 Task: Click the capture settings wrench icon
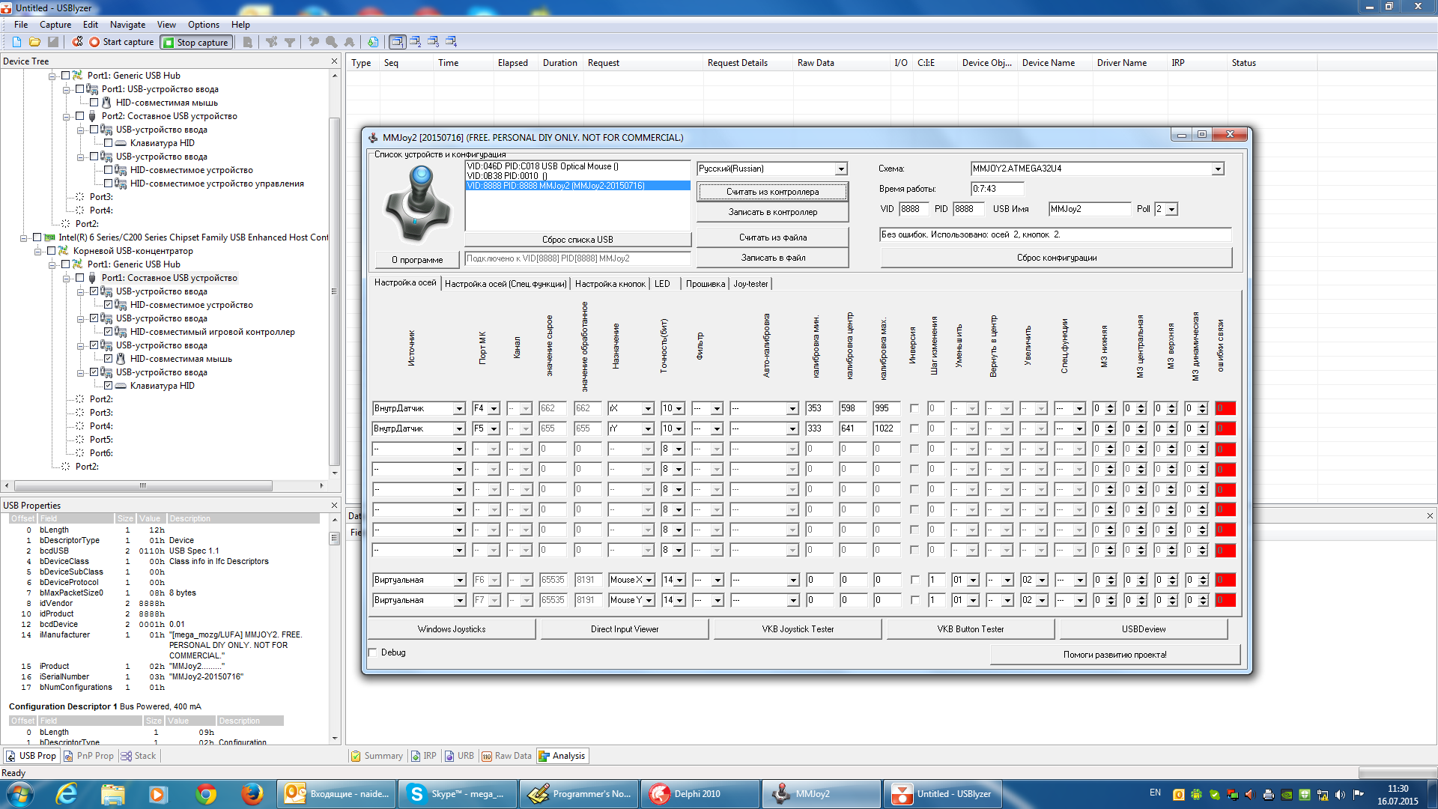click(77, 42)
